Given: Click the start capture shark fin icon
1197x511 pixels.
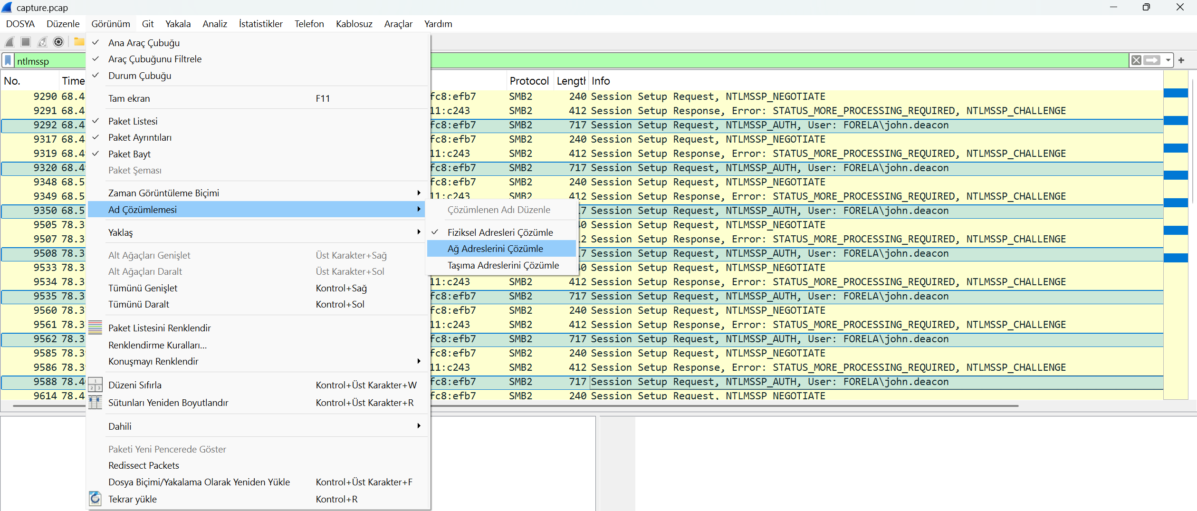Looking at the screenshot, I should pos(10,42).
